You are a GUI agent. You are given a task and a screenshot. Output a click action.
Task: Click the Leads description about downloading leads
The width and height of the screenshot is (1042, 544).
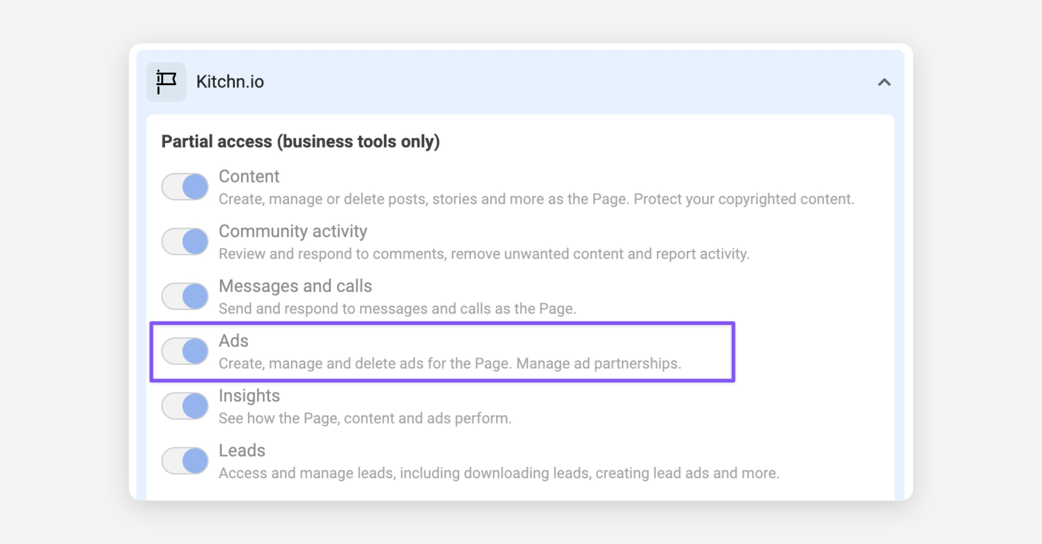click(x=499, y=473)
